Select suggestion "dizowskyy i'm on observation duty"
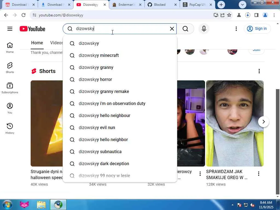The image size is (280, 210). pyautogui.click(x=120, y=103)
